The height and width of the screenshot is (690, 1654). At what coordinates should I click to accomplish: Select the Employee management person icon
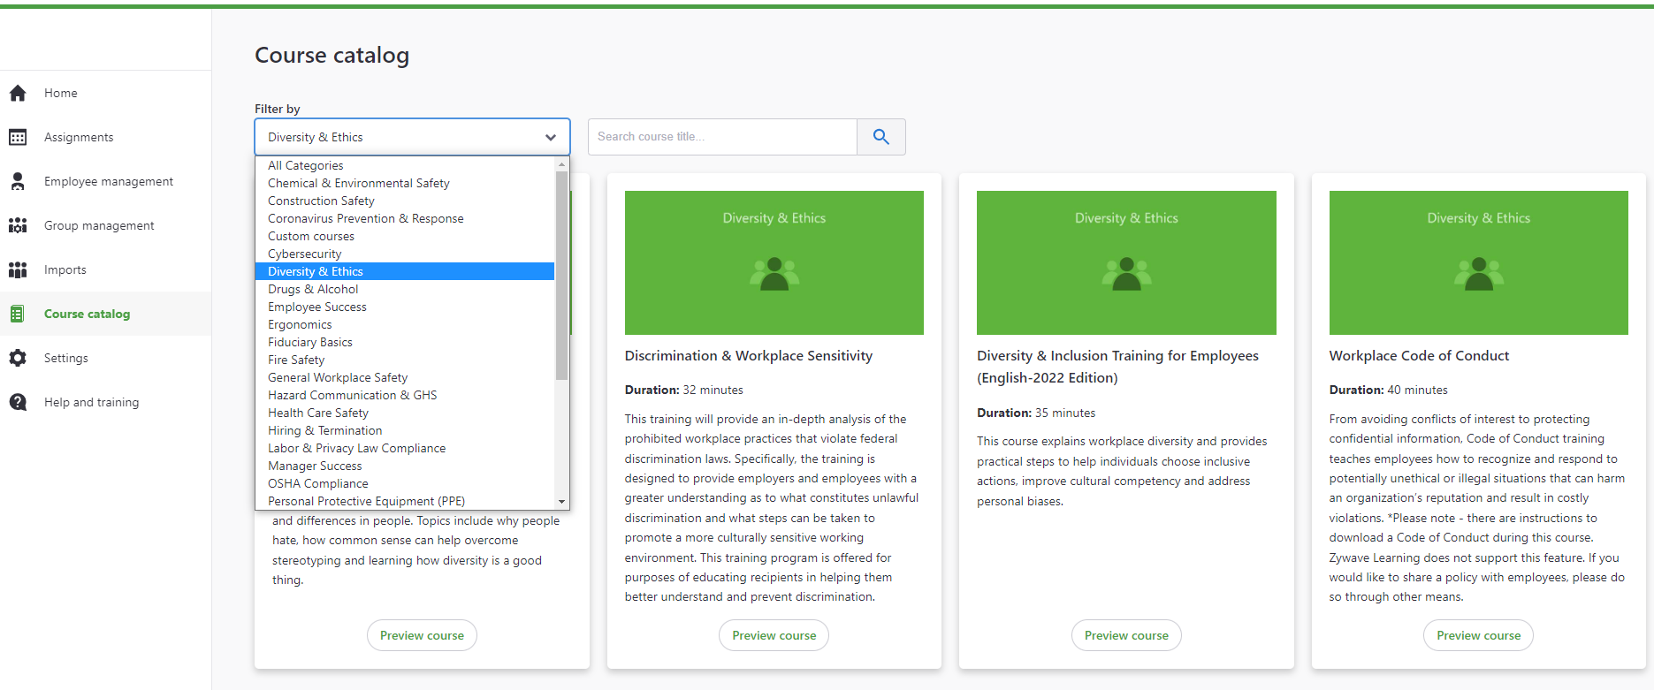18,181
